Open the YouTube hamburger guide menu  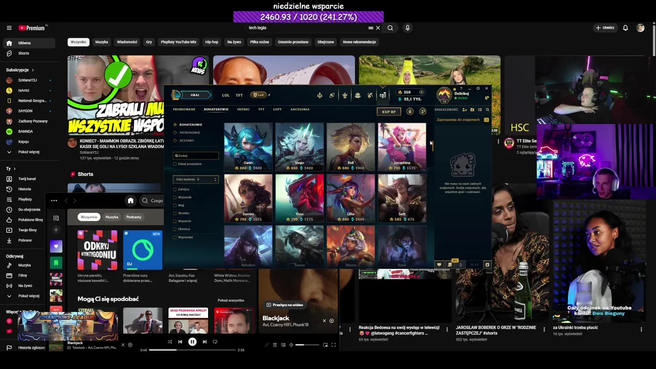tap(9, 28)
